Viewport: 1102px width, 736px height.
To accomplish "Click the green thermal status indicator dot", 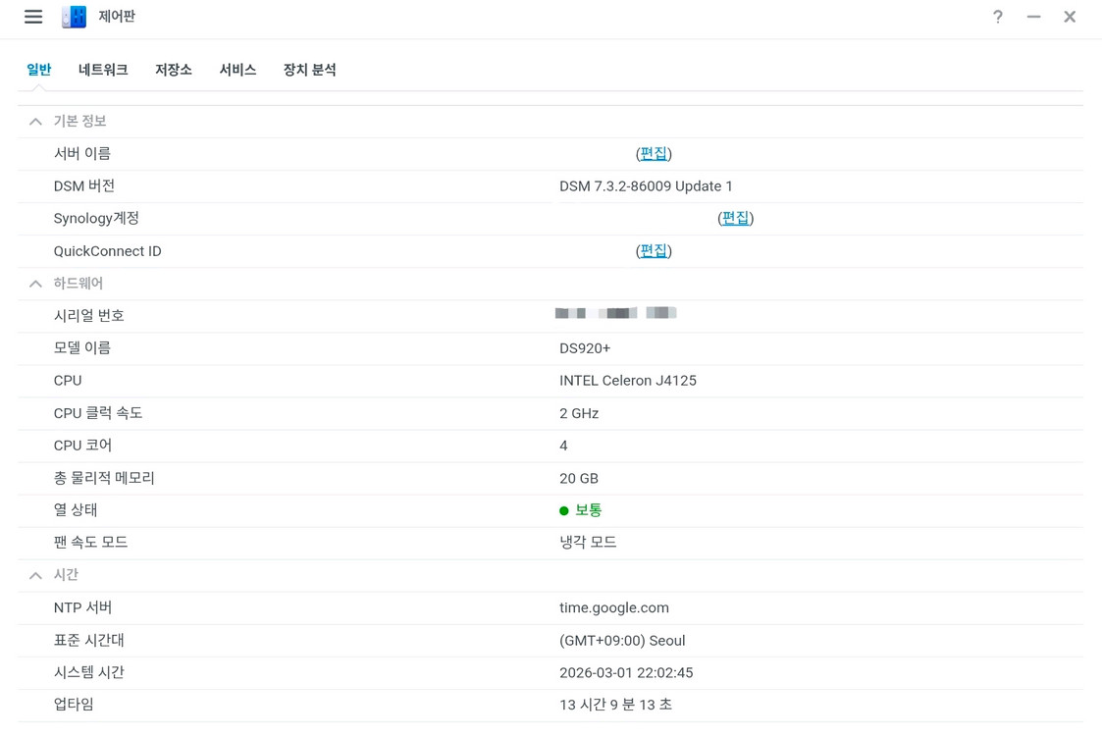I will [564, 509].
